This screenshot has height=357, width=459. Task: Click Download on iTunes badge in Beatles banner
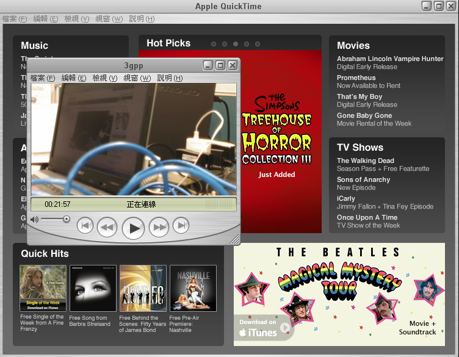tap(264, 328)
